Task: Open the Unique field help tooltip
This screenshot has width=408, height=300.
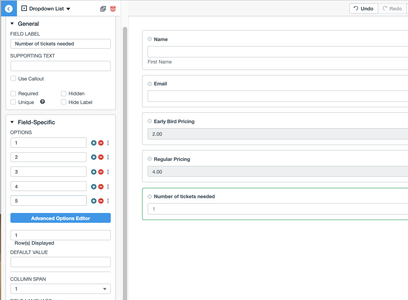Action: [x=42, y=102]
